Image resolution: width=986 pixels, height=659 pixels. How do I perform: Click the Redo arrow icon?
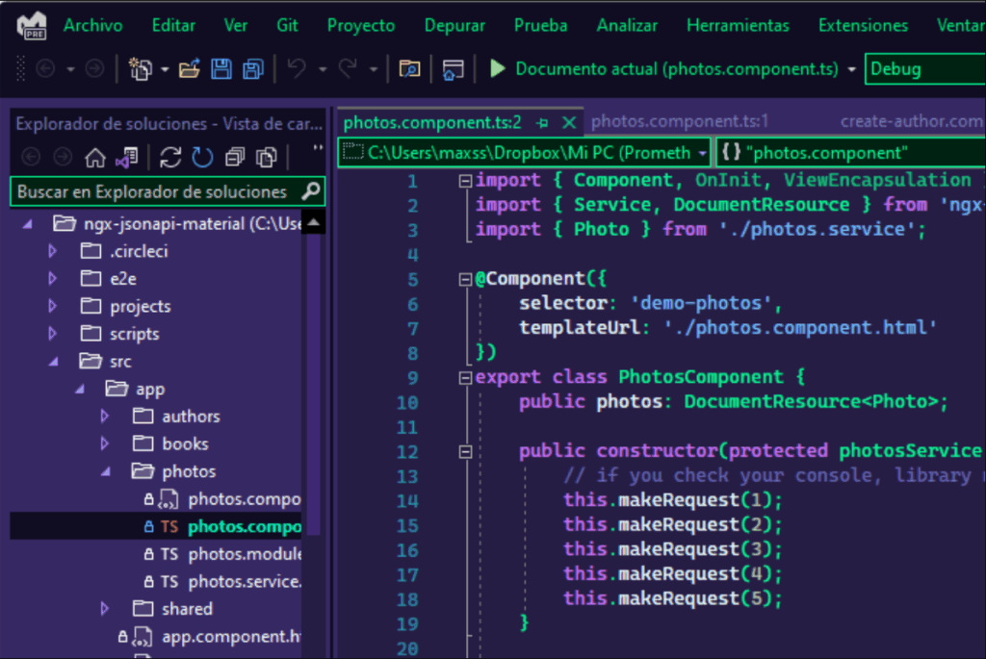[x=348, y=68]
